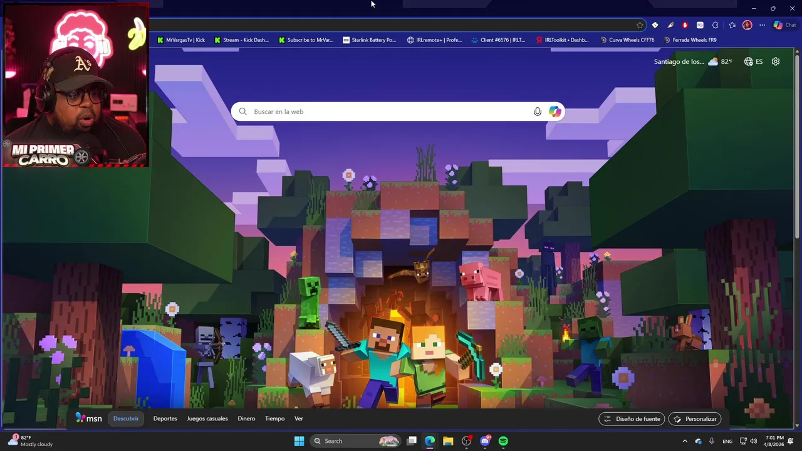Open the IRLToolkit Dashboard bookmark
This screenshot has width=802, height=451.
(562, 40)
